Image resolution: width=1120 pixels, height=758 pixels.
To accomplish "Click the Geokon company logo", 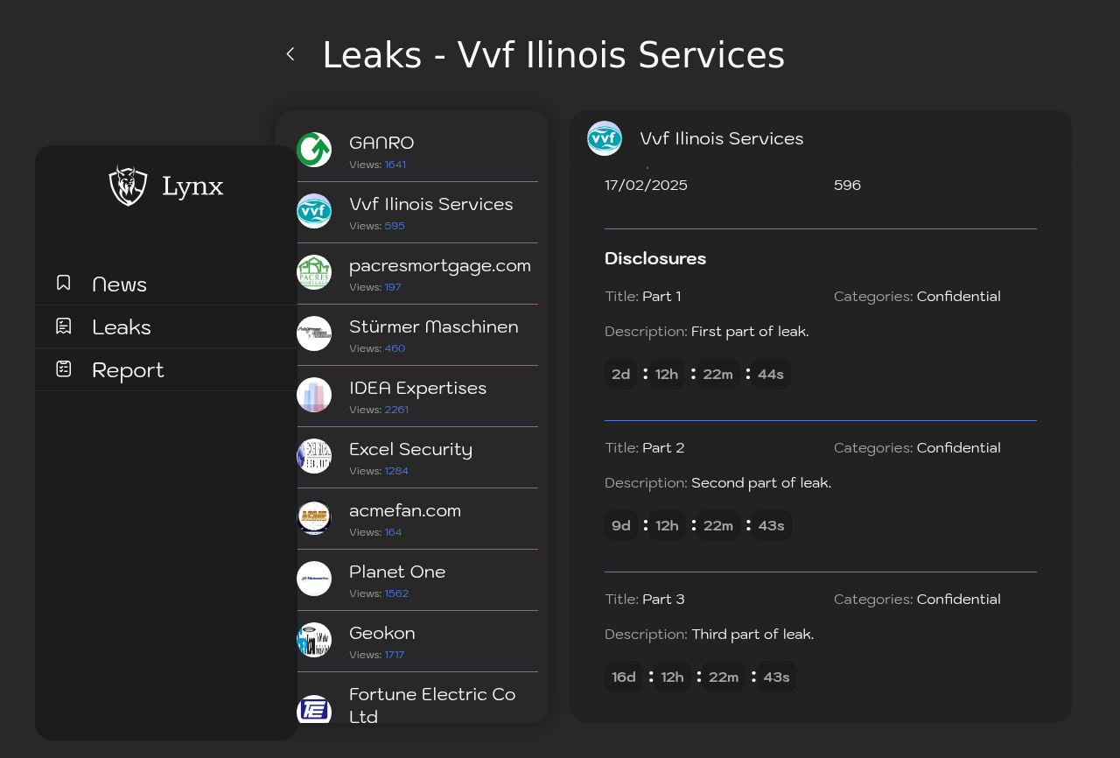I will [314, 640].
